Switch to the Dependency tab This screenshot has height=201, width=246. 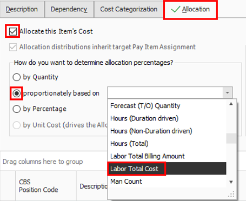(x=69, y=9)
